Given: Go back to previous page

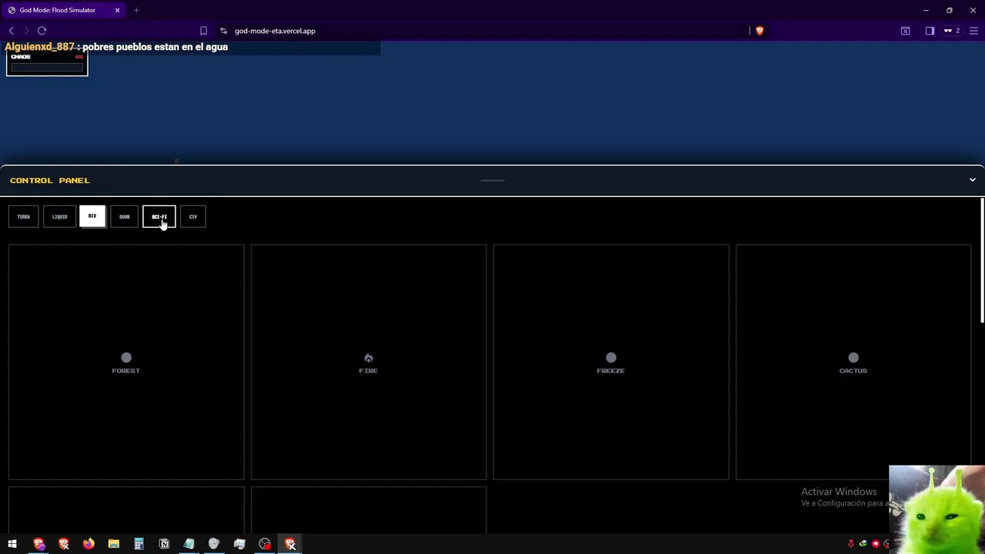Looking at the screenshot, I should coord(11,31).
